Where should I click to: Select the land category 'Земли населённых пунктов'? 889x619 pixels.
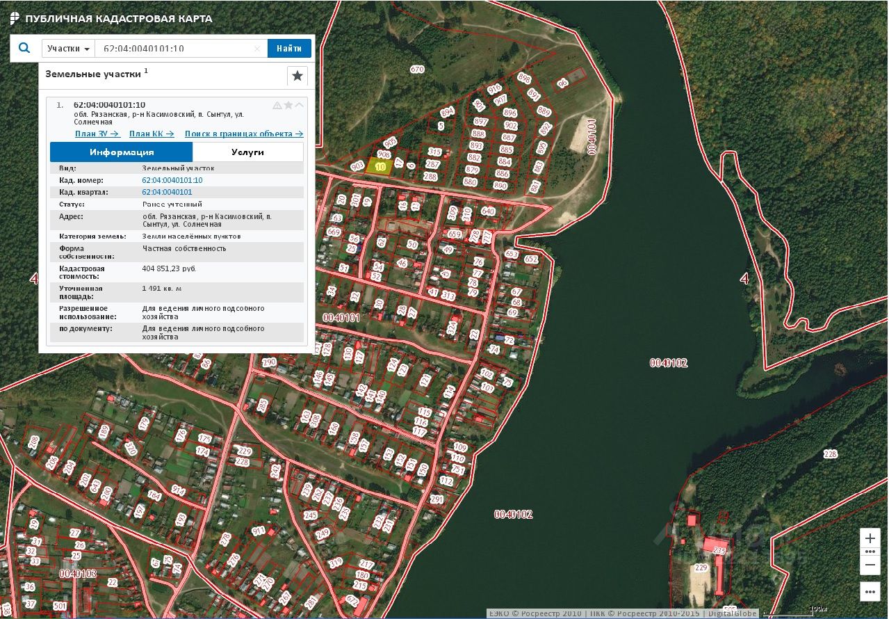click(x=191, y=236)
